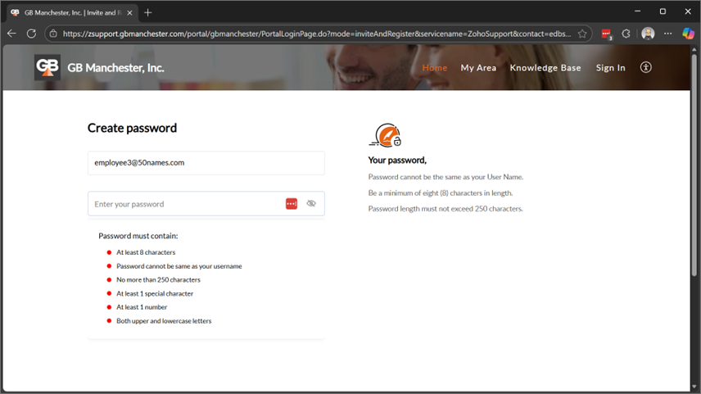Open the My Area menu item

click(478, 68)
